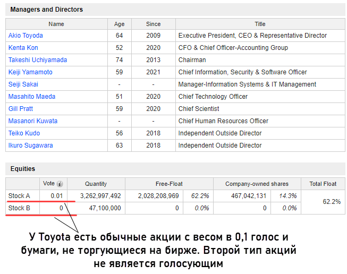Click the Quantity column header in Equities
Screen dimensions: 347x274
(x=96, y=184)
